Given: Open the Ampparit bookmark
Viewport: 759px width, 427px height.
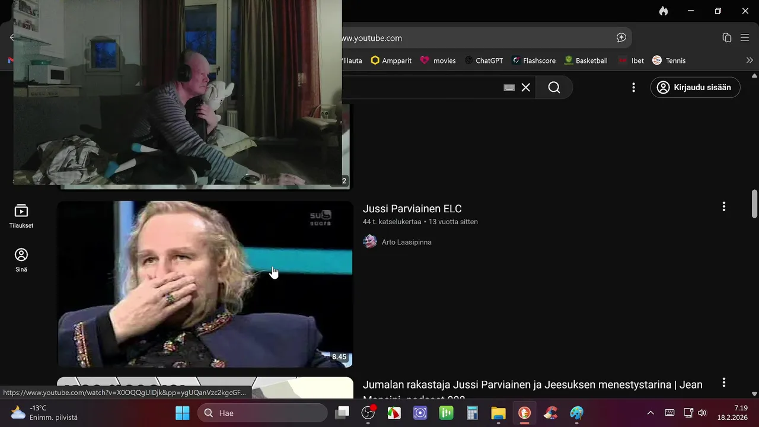Looking at the screenshot, I should pyautogui.click(x=391, y=60).
